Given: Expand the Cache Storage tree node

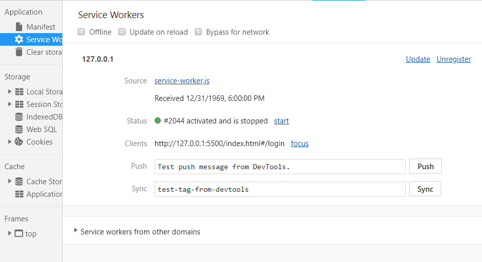Looking at the screenshot, I should 10,181.
